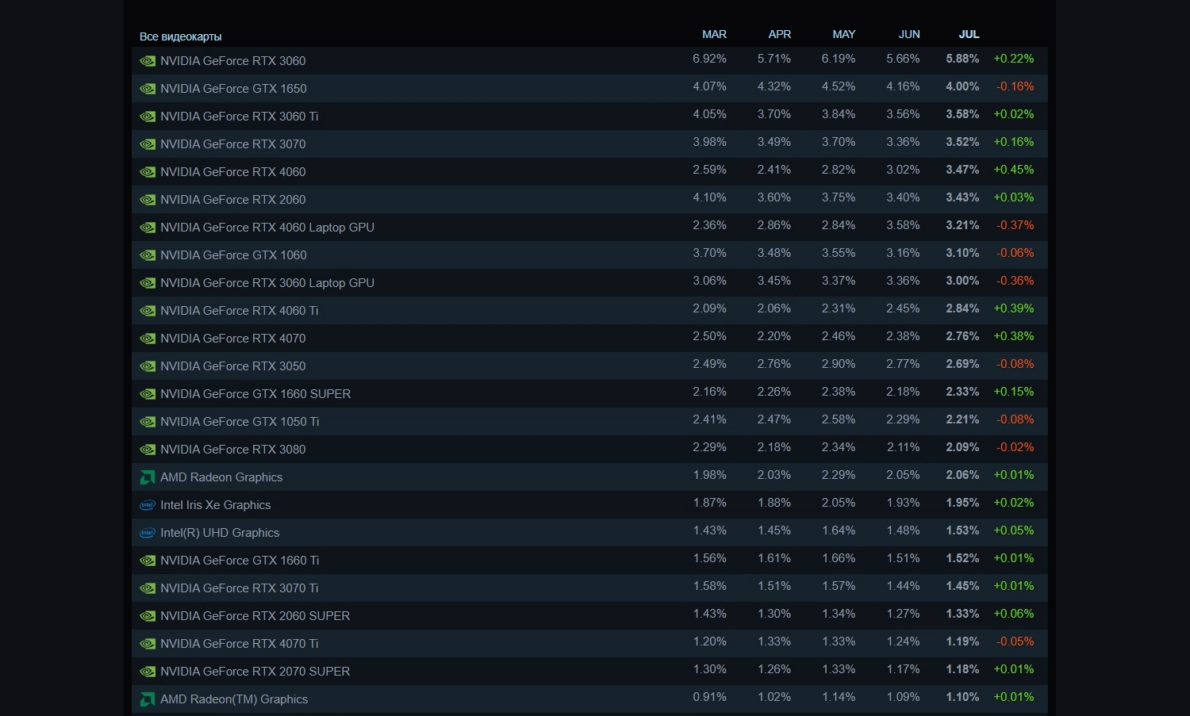Click the +0.22% change for RTX 3060
1190x716 pixels.
(x=1013, y=59)
